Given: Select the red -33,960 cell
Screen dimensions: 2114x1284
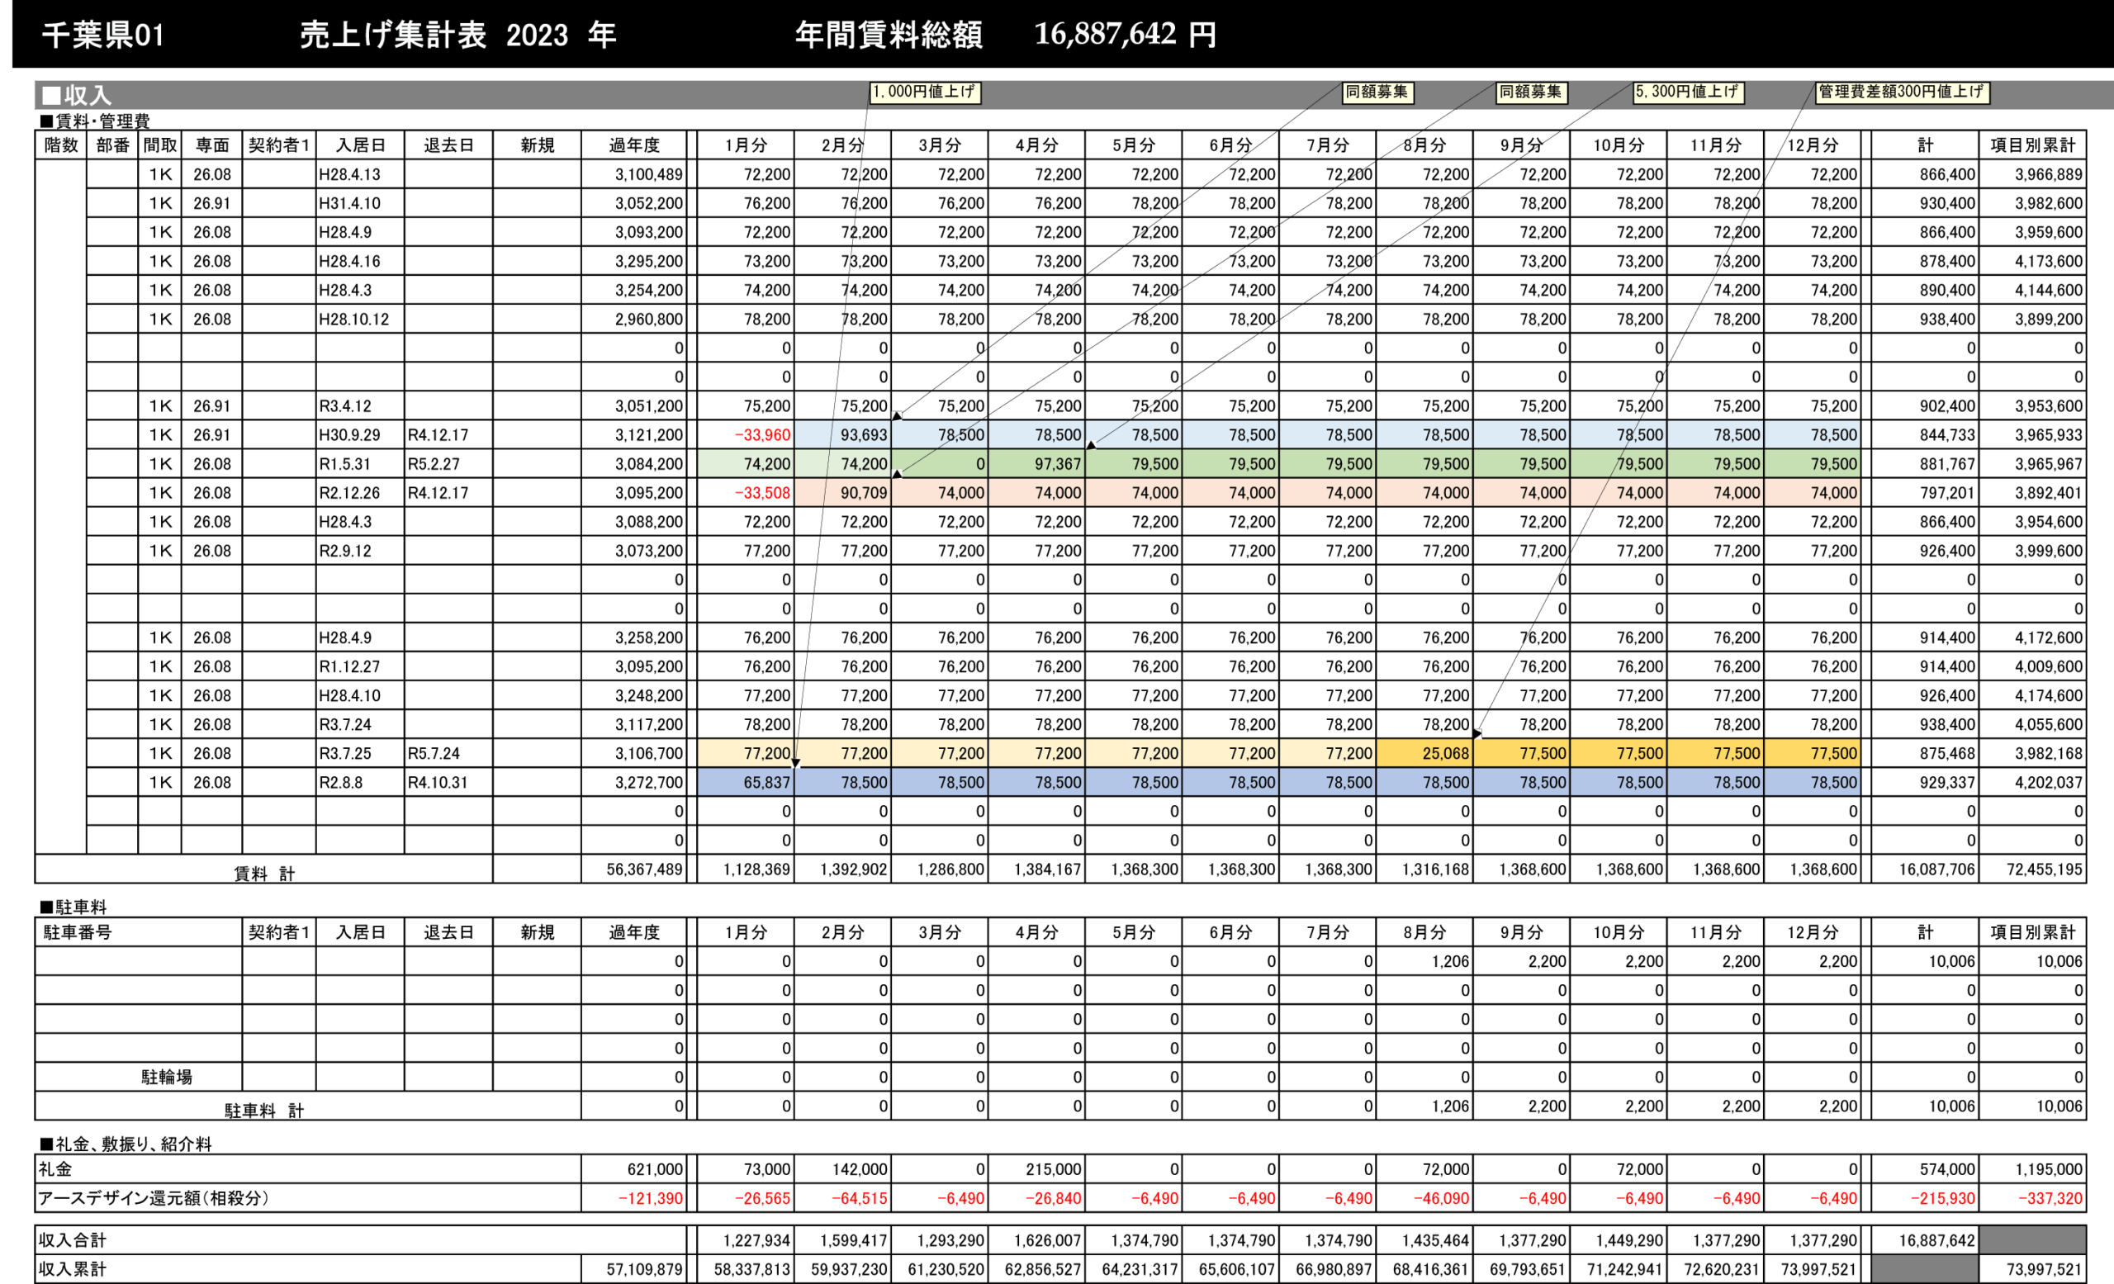Looking at the screenshot, I should tap(761, 435).
